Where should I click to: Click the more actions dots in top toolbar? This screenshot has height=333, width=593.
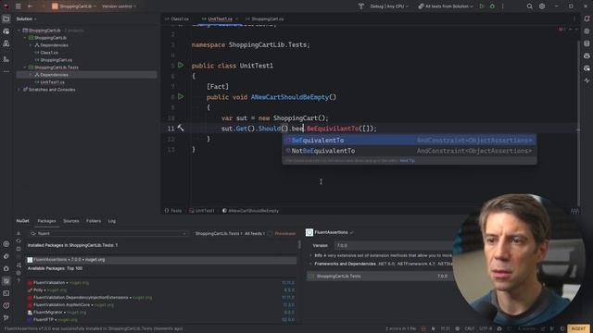click(502, 6)
